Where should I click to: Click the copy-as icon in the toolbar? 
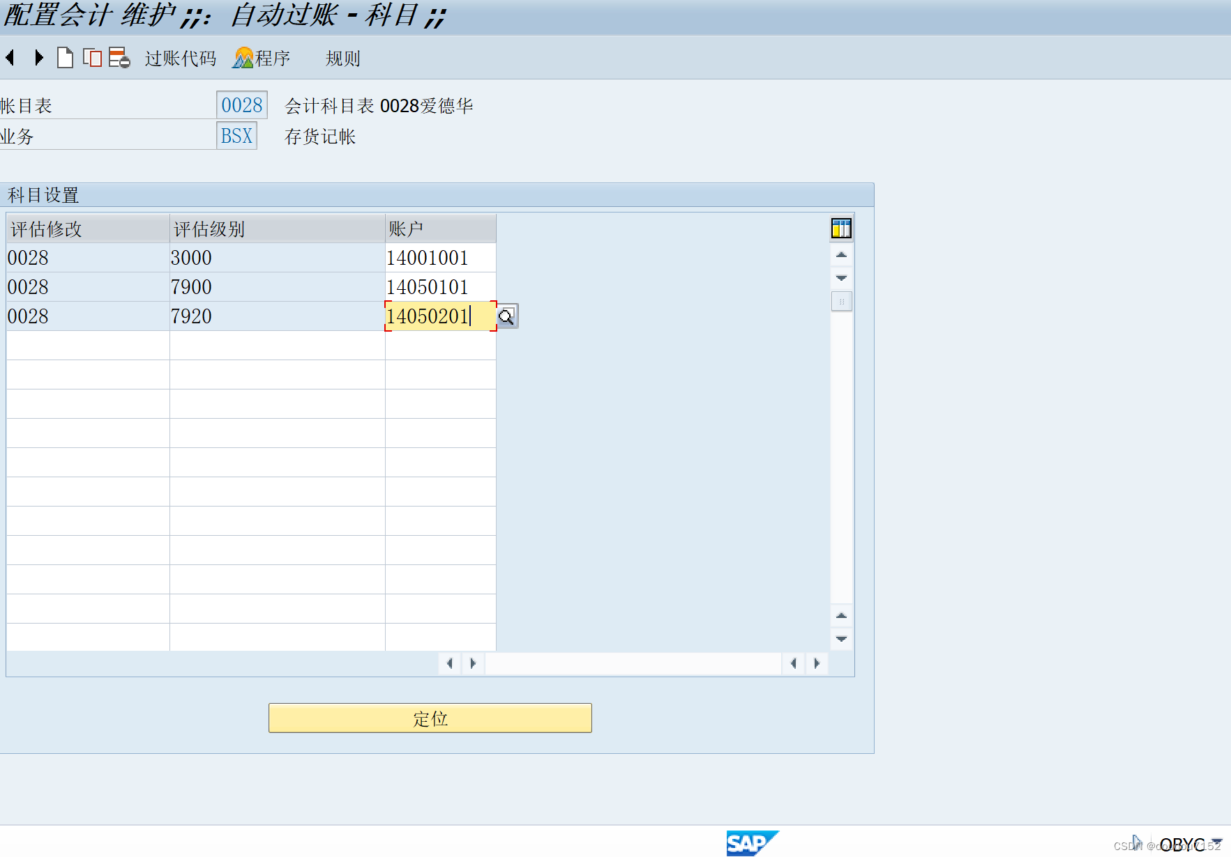(91, 58)
